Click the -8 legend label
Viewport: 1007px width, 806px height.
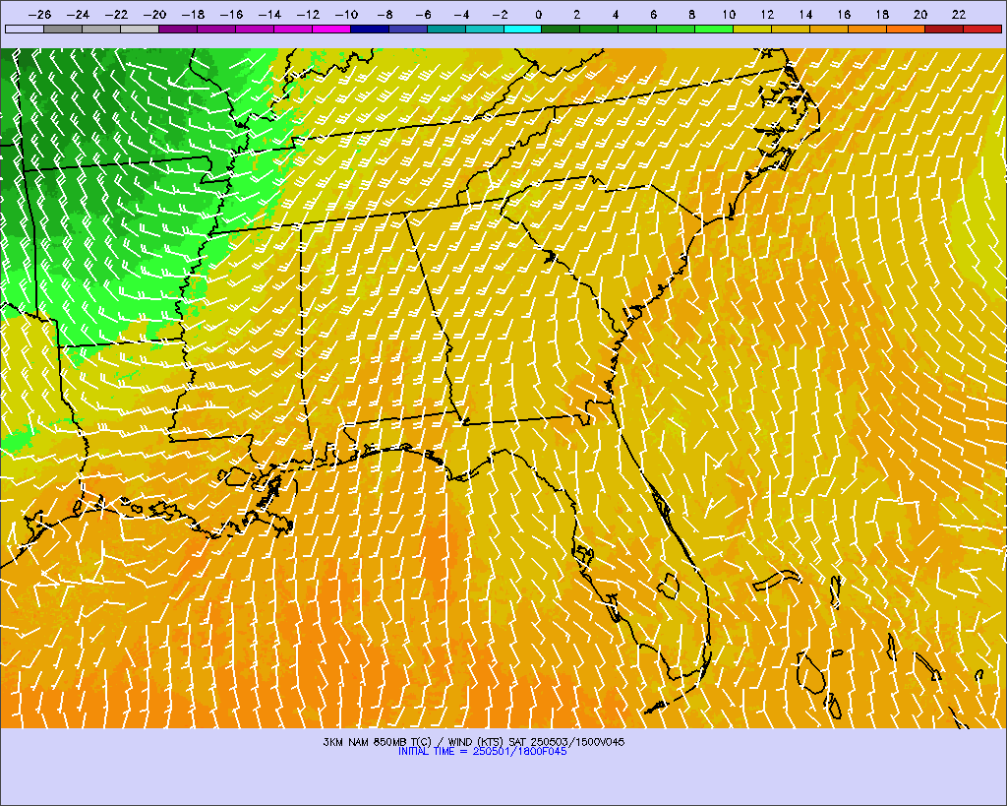(385, 15)
